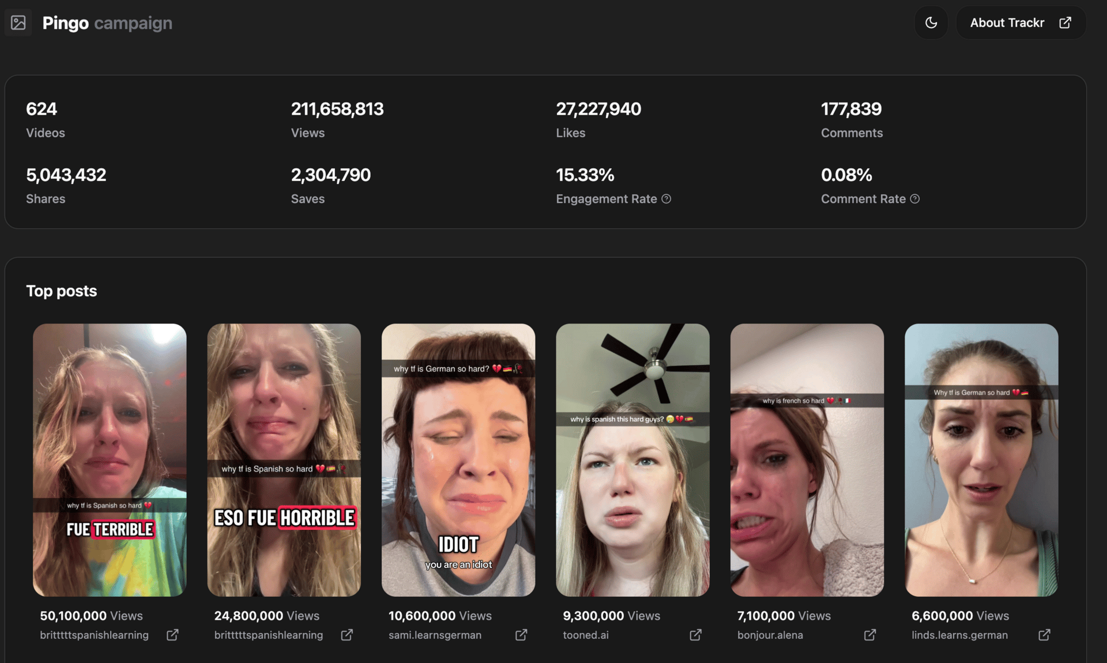Open the linds.learns.german video thumbnail

click(x=981, y=459)
